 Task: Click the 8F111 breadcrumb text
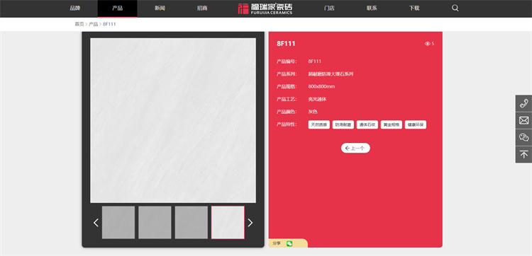109,24
